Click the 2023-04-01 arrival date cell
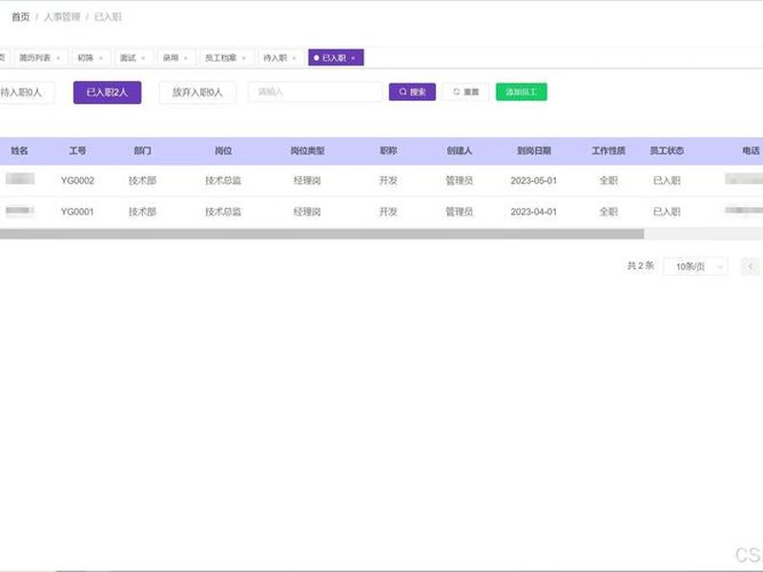Image resolution: width=763 pixels, height=572 pixels. point(534,212)
